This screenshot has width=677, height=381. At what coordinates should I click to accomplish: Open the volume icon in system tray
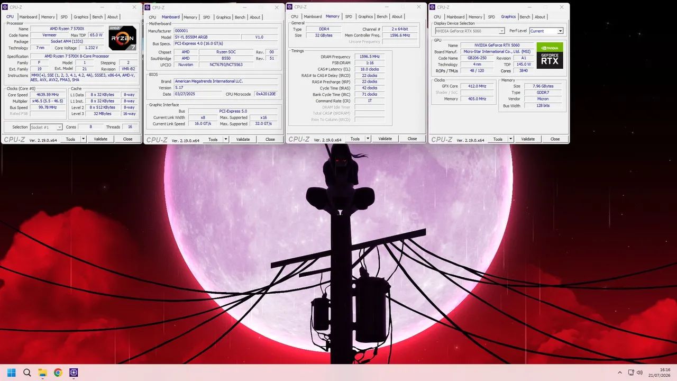639,373
